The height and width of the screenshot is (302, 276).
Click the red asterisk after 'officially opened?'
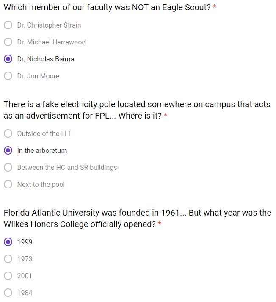coord(160,224)
